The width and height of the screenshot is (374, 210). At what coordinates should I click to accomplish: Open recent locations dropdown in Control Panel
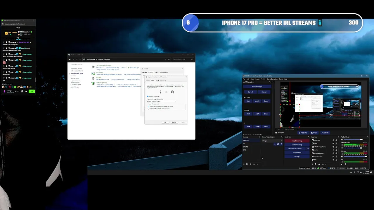pyautogui.click(x=77, y=59)
